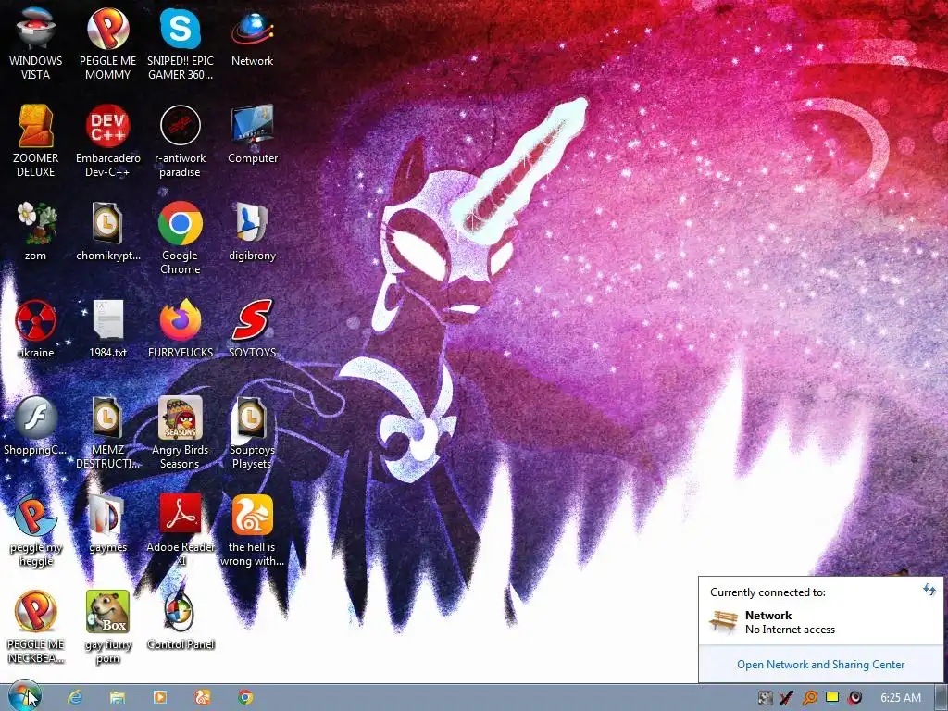Select the hamster Box desktop icon
Viewport: 948px width, 711px height.
click(x=107, y=627)
